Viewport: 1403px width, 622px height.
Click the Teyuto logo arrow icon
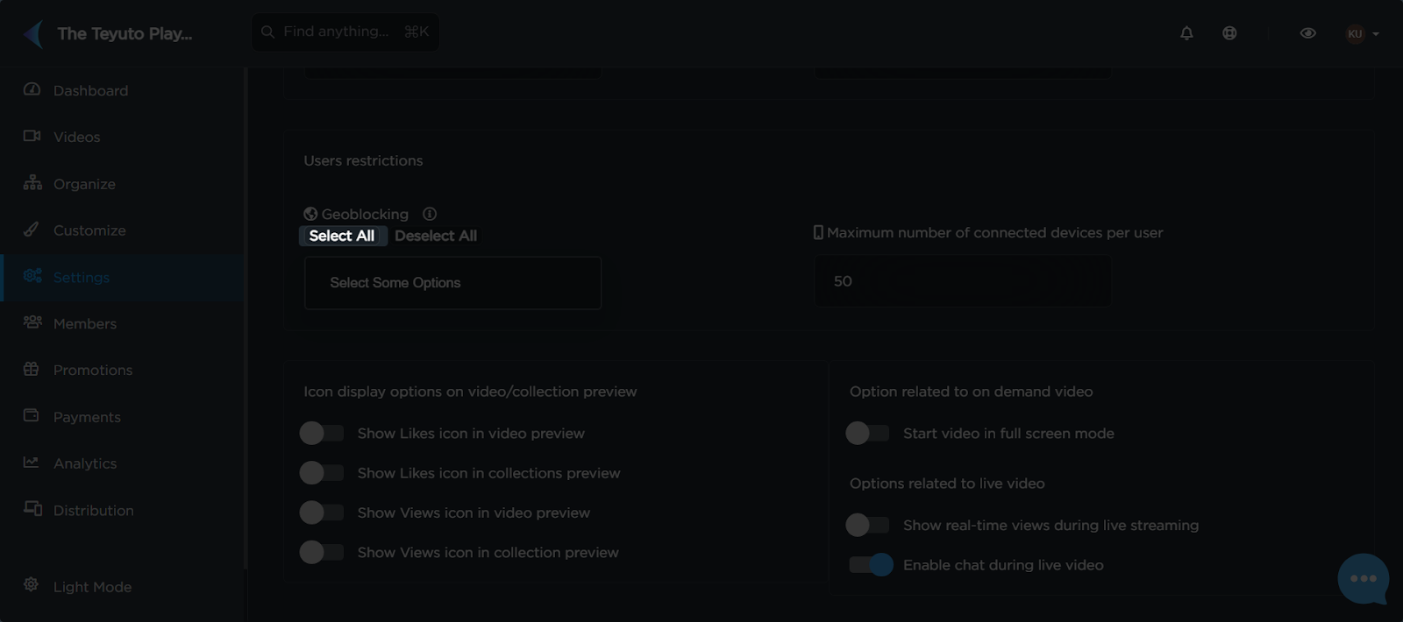[x=33, y=34]
